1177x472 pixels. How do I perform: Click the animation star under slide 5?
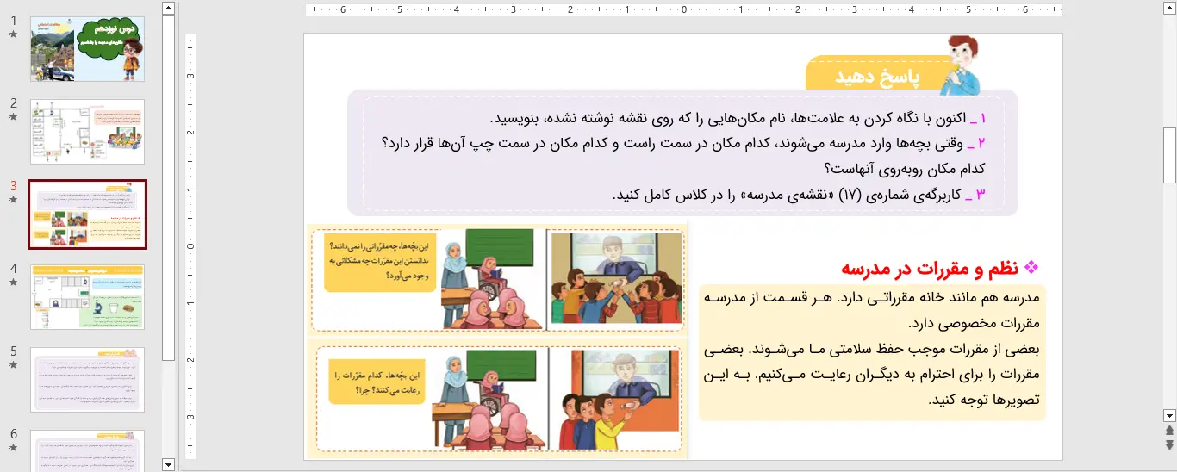[13, 365]
